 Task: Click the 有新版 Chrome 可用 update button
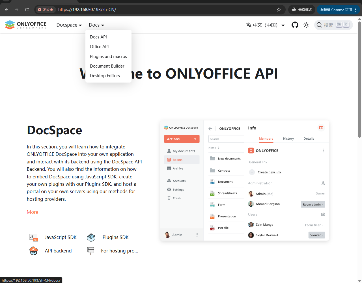(x=336, y=10)
